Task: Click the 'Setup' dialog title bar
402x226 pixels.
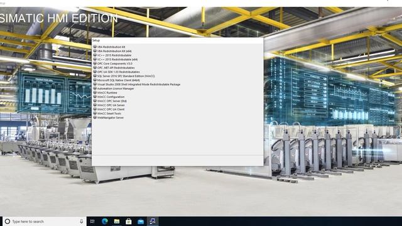Action: click(x=177, y=40)
